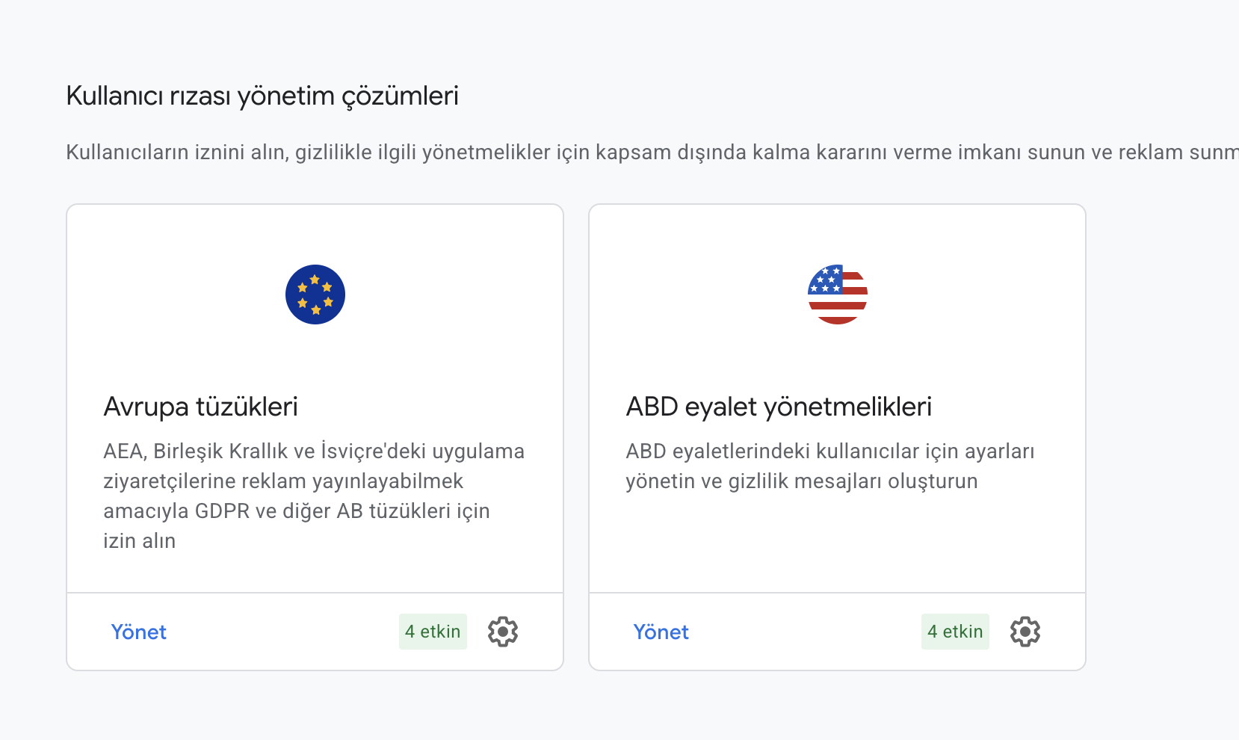
Task: Click the Avrupa card description starting with AEA
Action: (314, 496)
